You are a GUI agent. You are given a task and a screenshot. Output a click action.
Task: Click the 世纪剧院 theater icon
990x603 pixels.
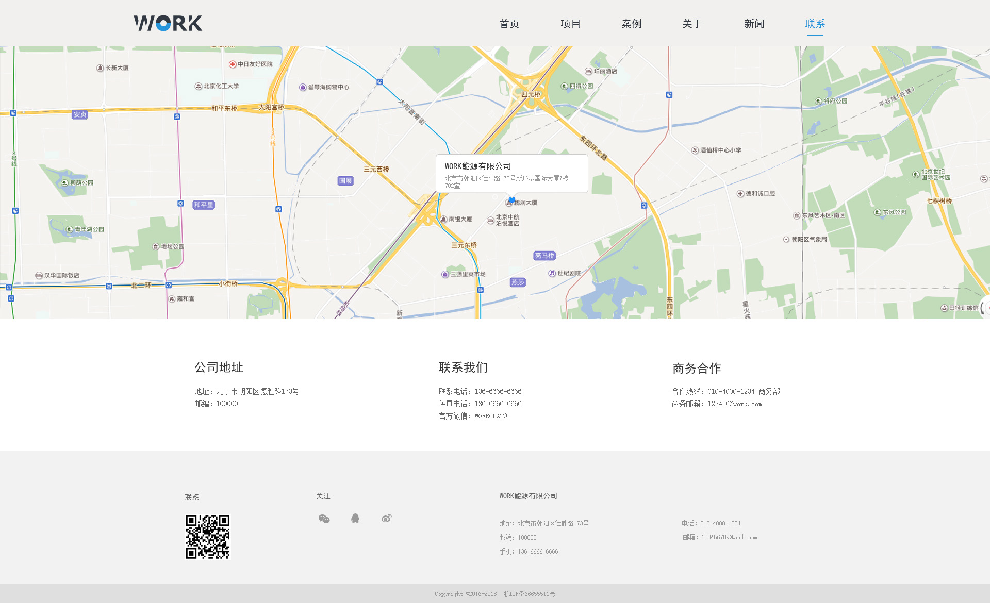552,273
